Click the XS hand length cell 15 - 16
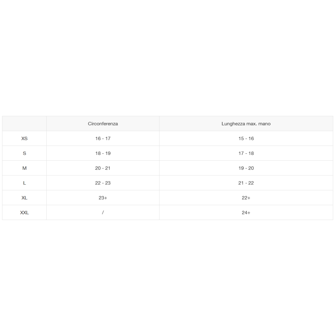 point(246,138)
